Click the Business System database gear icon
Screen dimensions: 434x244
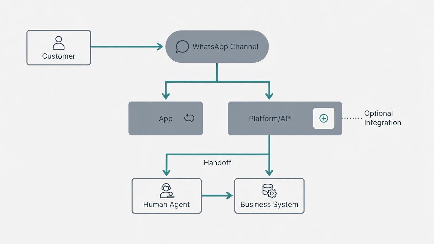[x=269, y=191]
